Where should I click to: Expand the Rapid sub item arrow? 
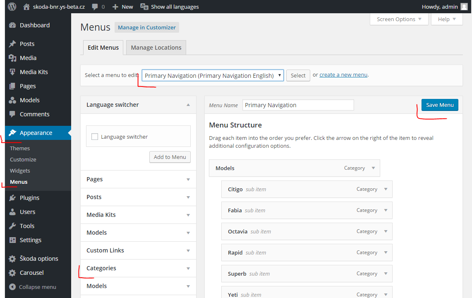[386, 252]
